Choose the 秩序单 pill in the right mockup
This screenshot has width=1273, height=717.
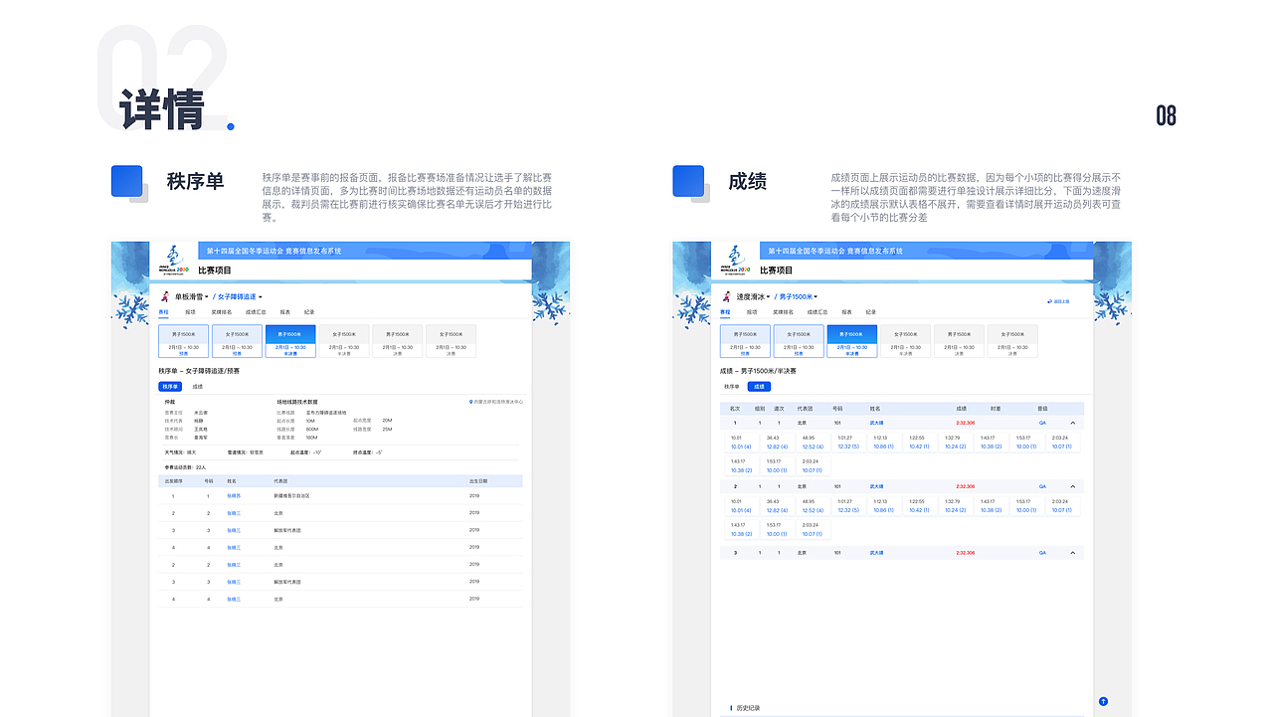[x=732, y=386]
